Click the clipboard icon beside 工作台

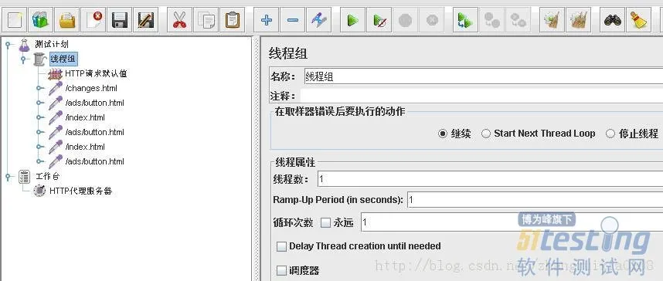(x=25, y=177)
